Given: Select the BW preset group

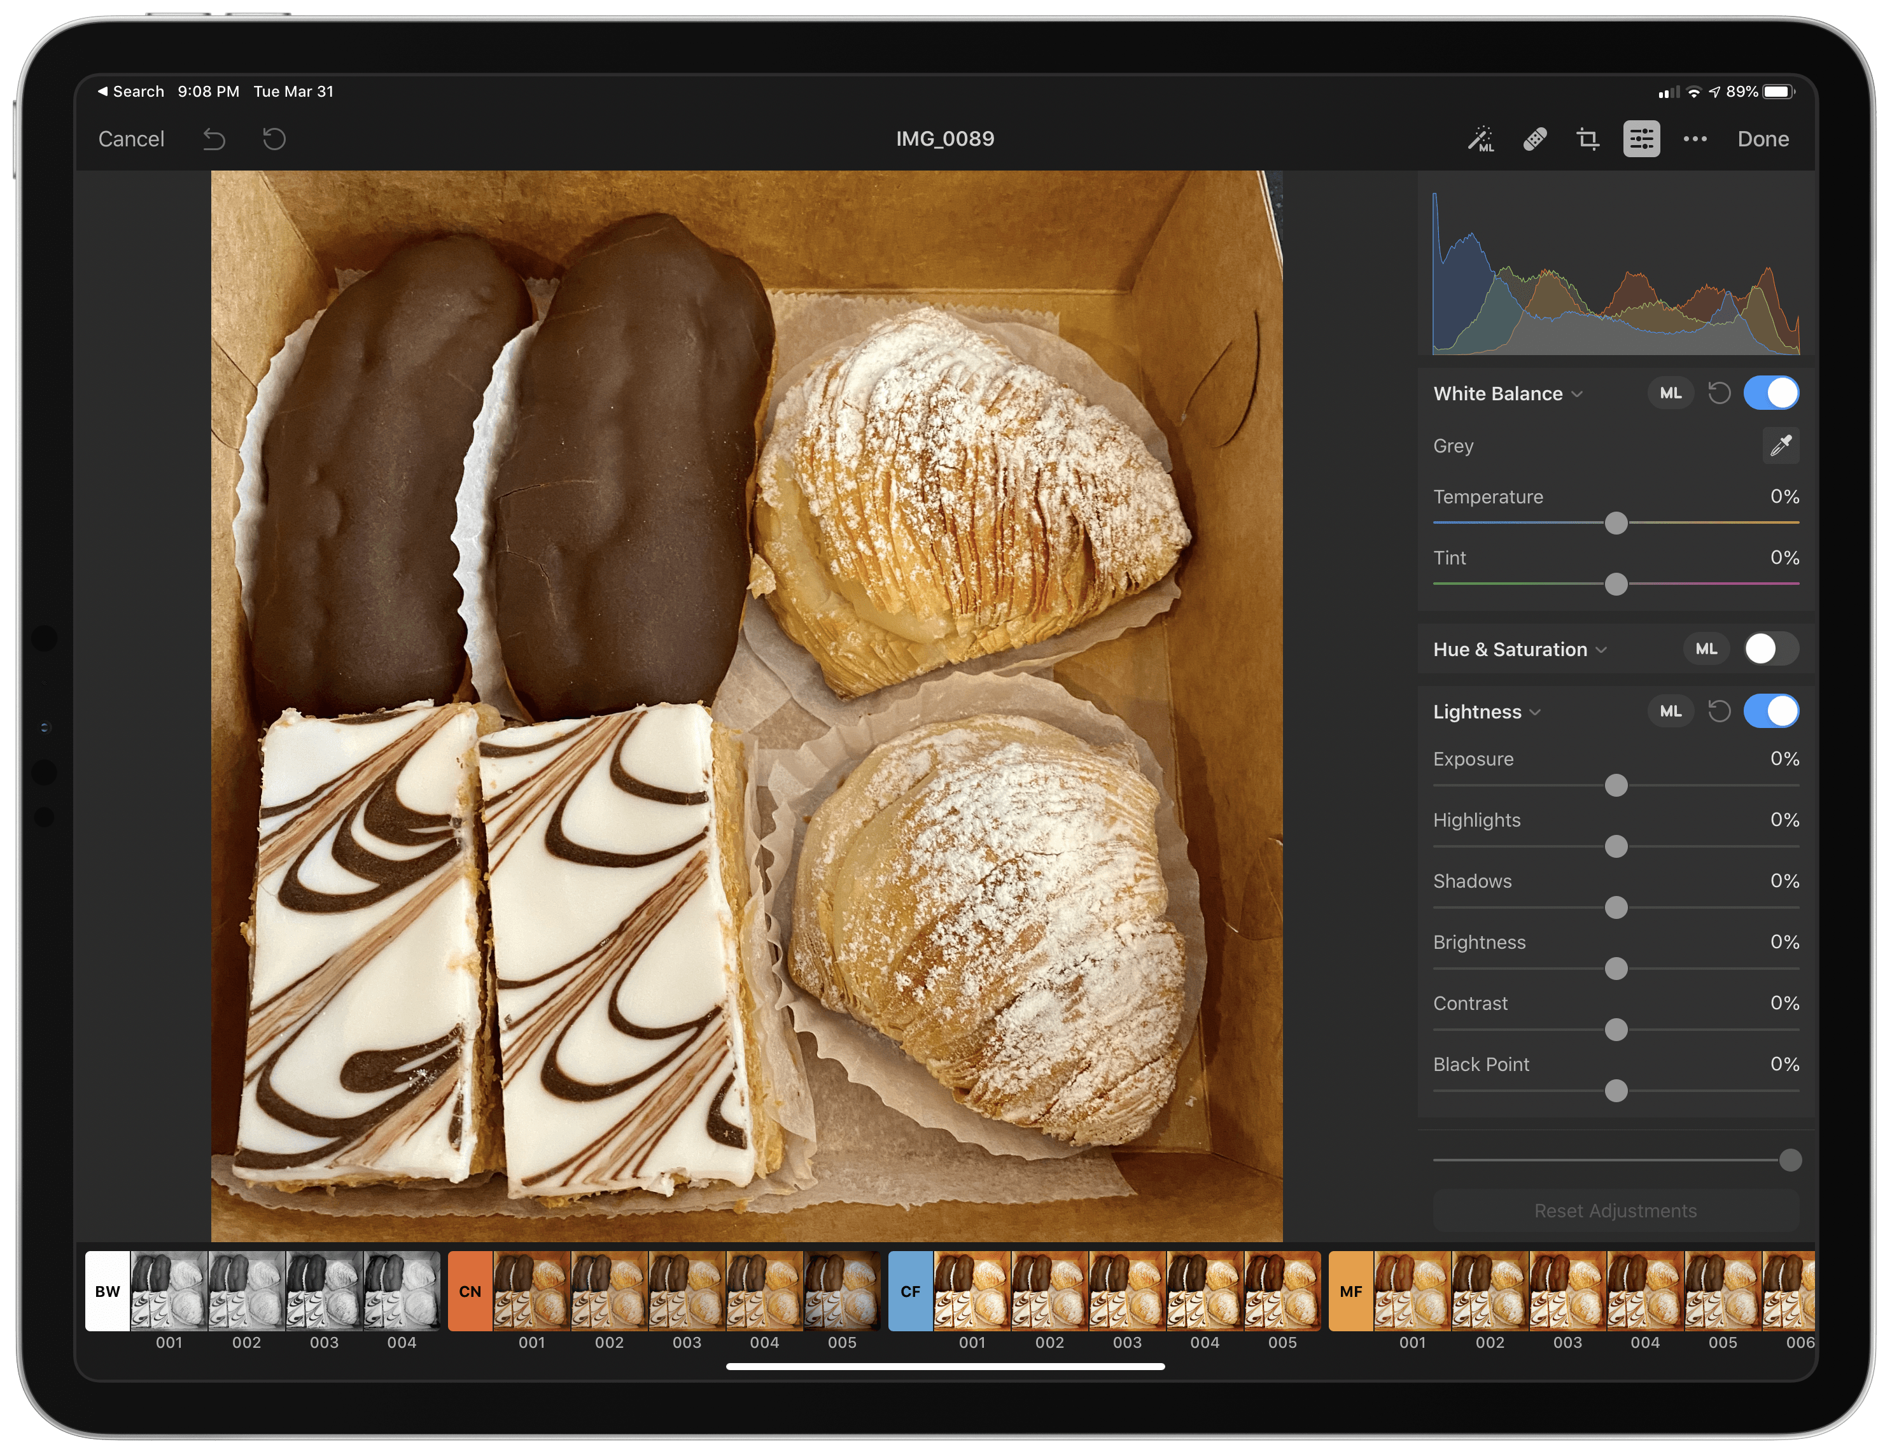Looking at the screenshot, I should click(x=108, y=1291).
